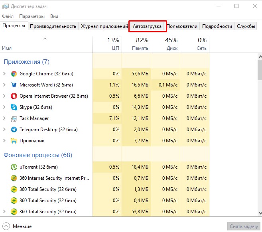Sort processes by Память column header
262x232 pixels.
point(136,44)
